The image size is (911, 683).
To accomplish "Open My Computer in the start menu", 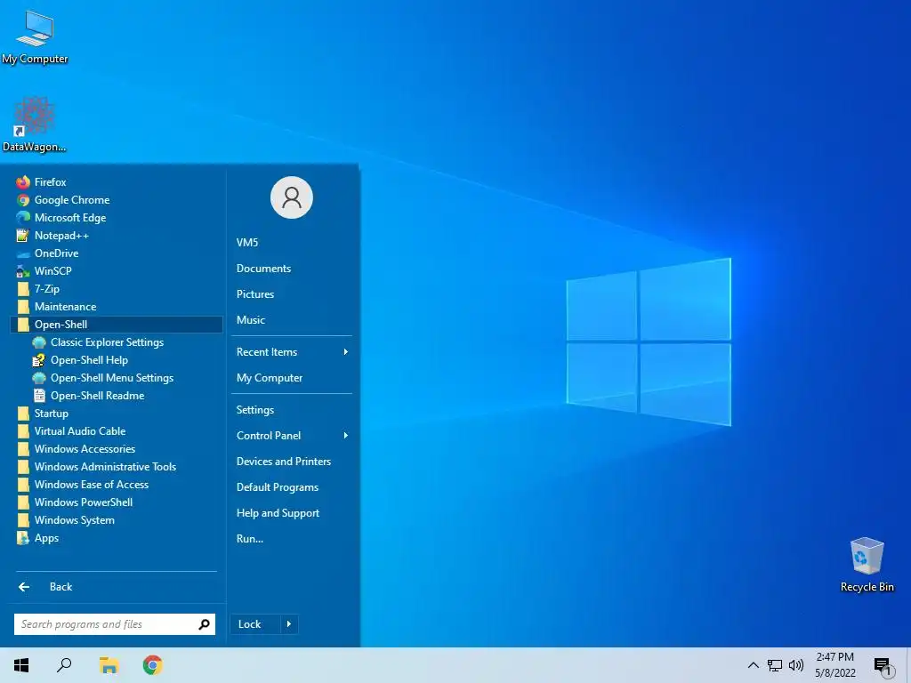I will pos(292,378).
